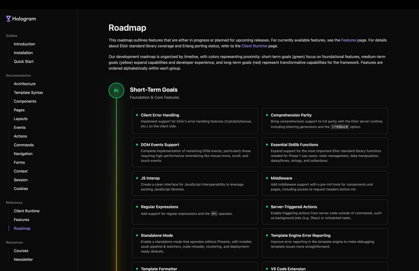Click the Server-Triggered Actions card

[x=325, y=212]
